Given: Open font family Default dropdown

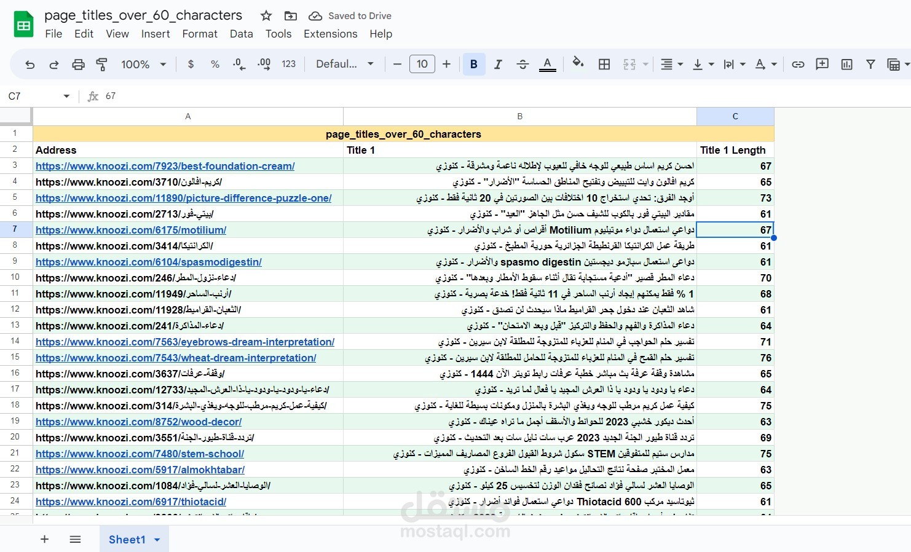Looking at the screenshot, I should click(x=345, y=64).
